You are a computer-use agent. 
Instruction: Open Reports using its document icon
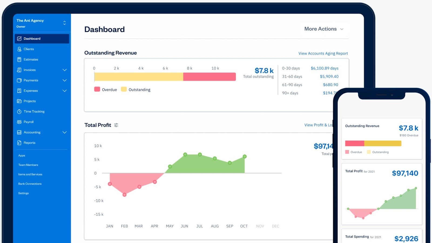tap(19, 143)
